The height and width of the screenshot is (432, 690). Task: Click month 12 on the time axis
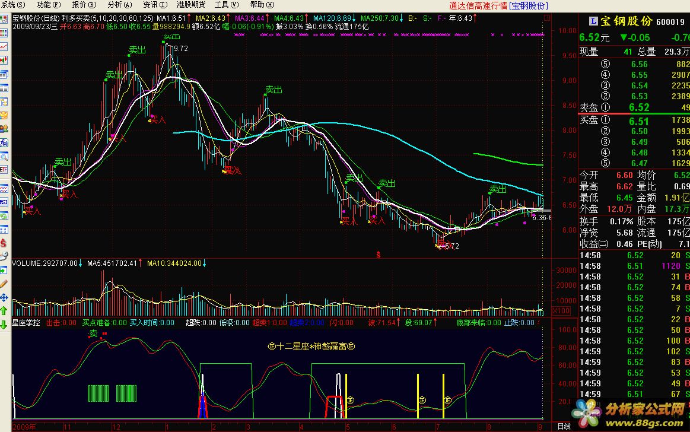[116, 427]
